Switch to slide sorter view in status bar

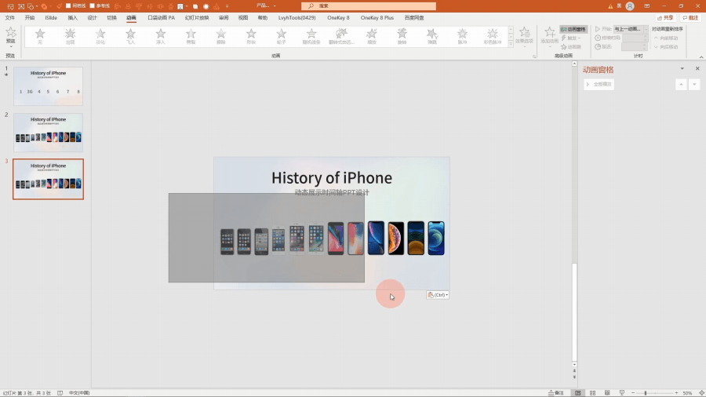click(x=592, y=393)
